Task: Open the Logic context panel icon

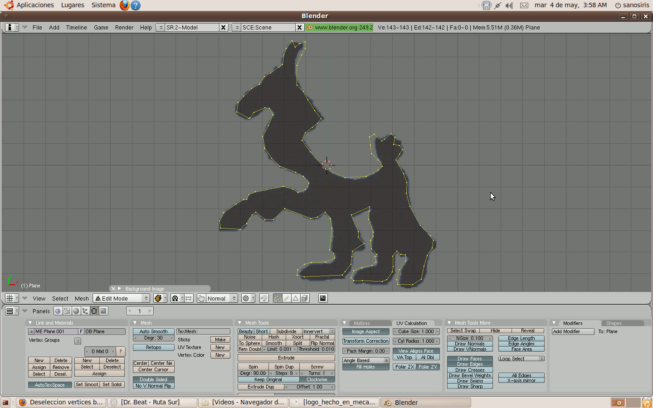Action: point(58,311)
